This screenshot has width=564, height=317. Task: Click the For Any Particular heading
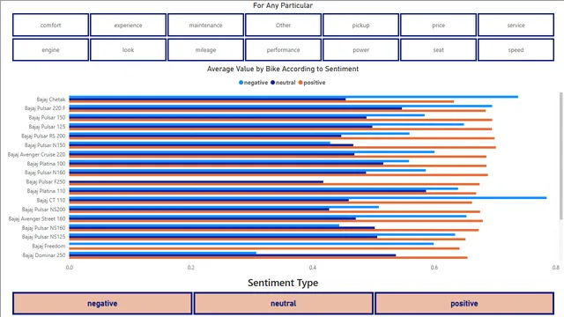[x=283, y=5]
